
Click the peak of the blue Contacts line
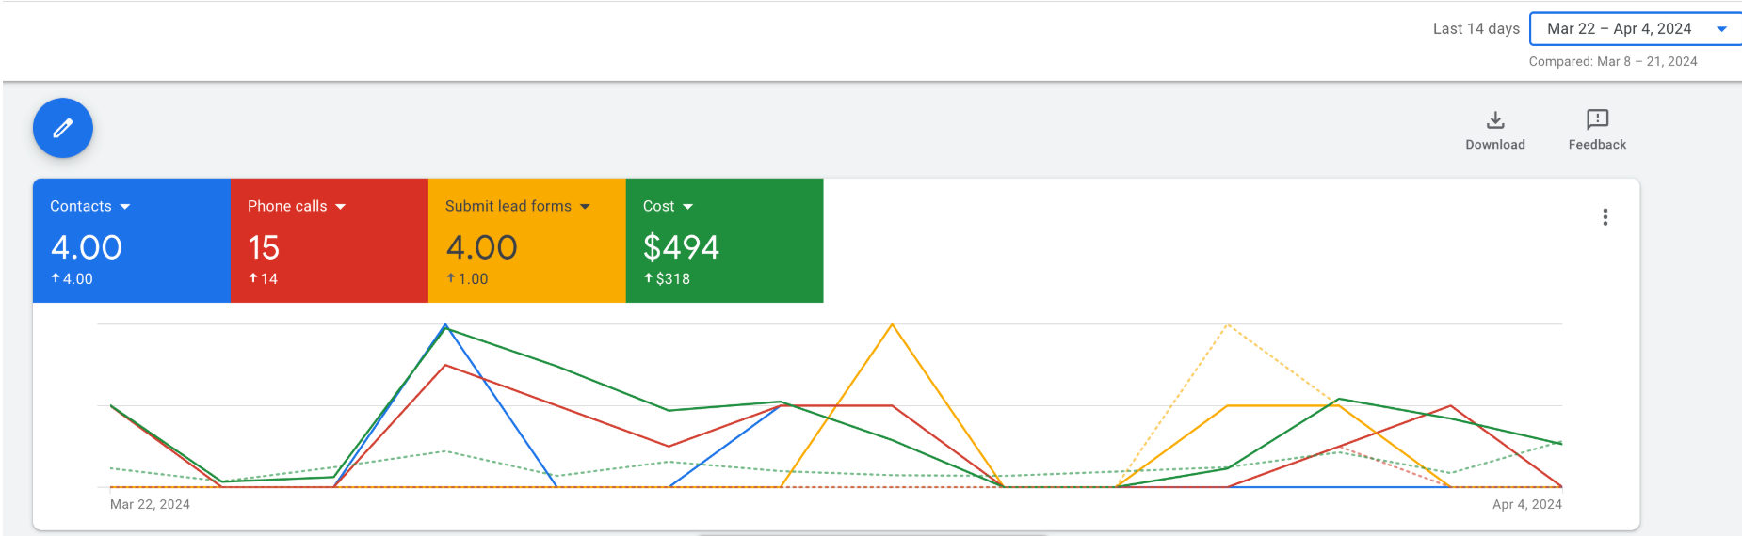tap(445, 325)
